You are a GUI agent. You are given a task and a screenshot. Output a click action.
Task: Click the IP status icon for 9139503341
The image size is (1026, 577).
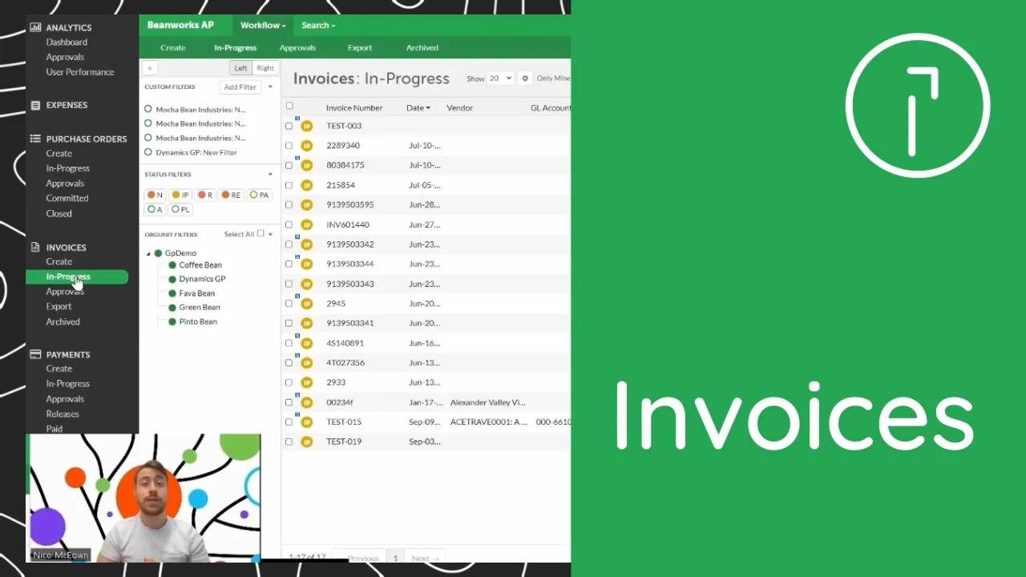[x=306, y=323]
